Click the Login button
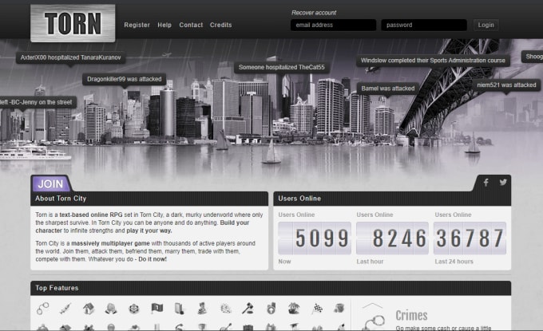Image resolution: width=543 pixels, height=331 pixels. click(486, 25)
